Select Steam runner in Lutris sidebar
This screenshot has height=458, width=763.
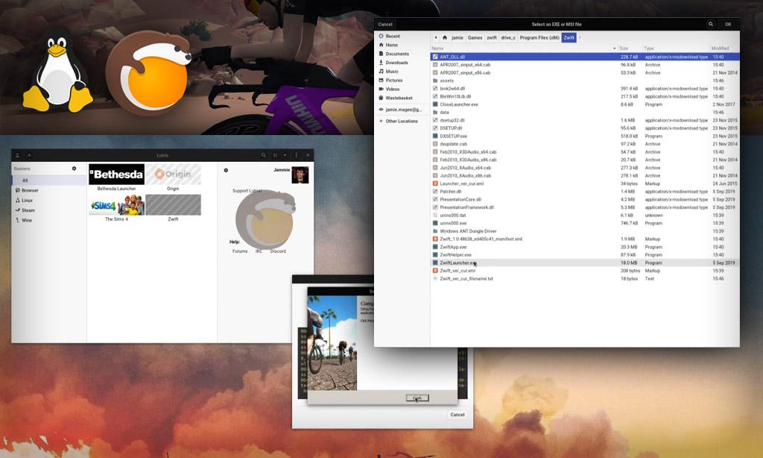point(48,210)
